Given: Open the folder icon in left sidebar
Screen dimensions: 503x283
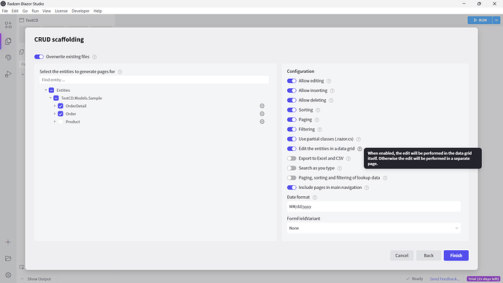Looking at the screenshot, I should coord(8,258).
